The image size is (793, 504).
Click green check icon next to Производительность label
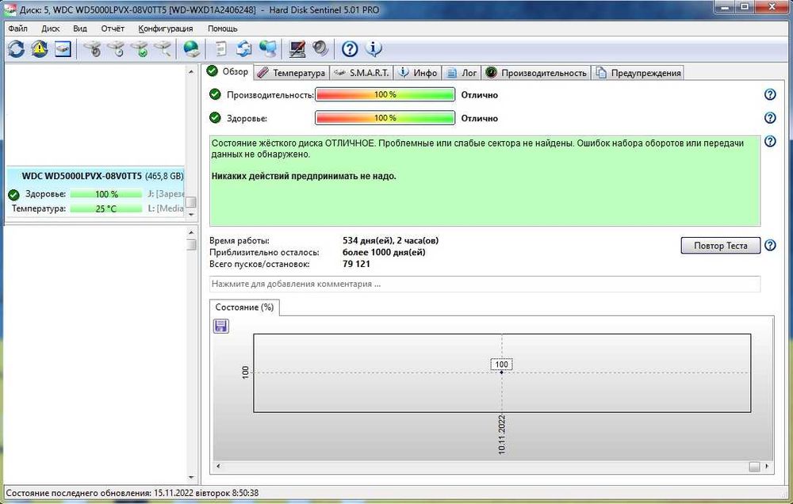[215, 94]
